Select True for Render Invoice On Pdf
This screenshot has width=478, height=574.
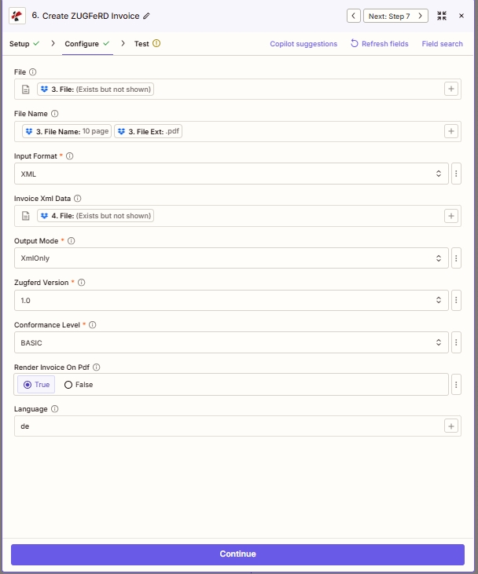point(36,385)
